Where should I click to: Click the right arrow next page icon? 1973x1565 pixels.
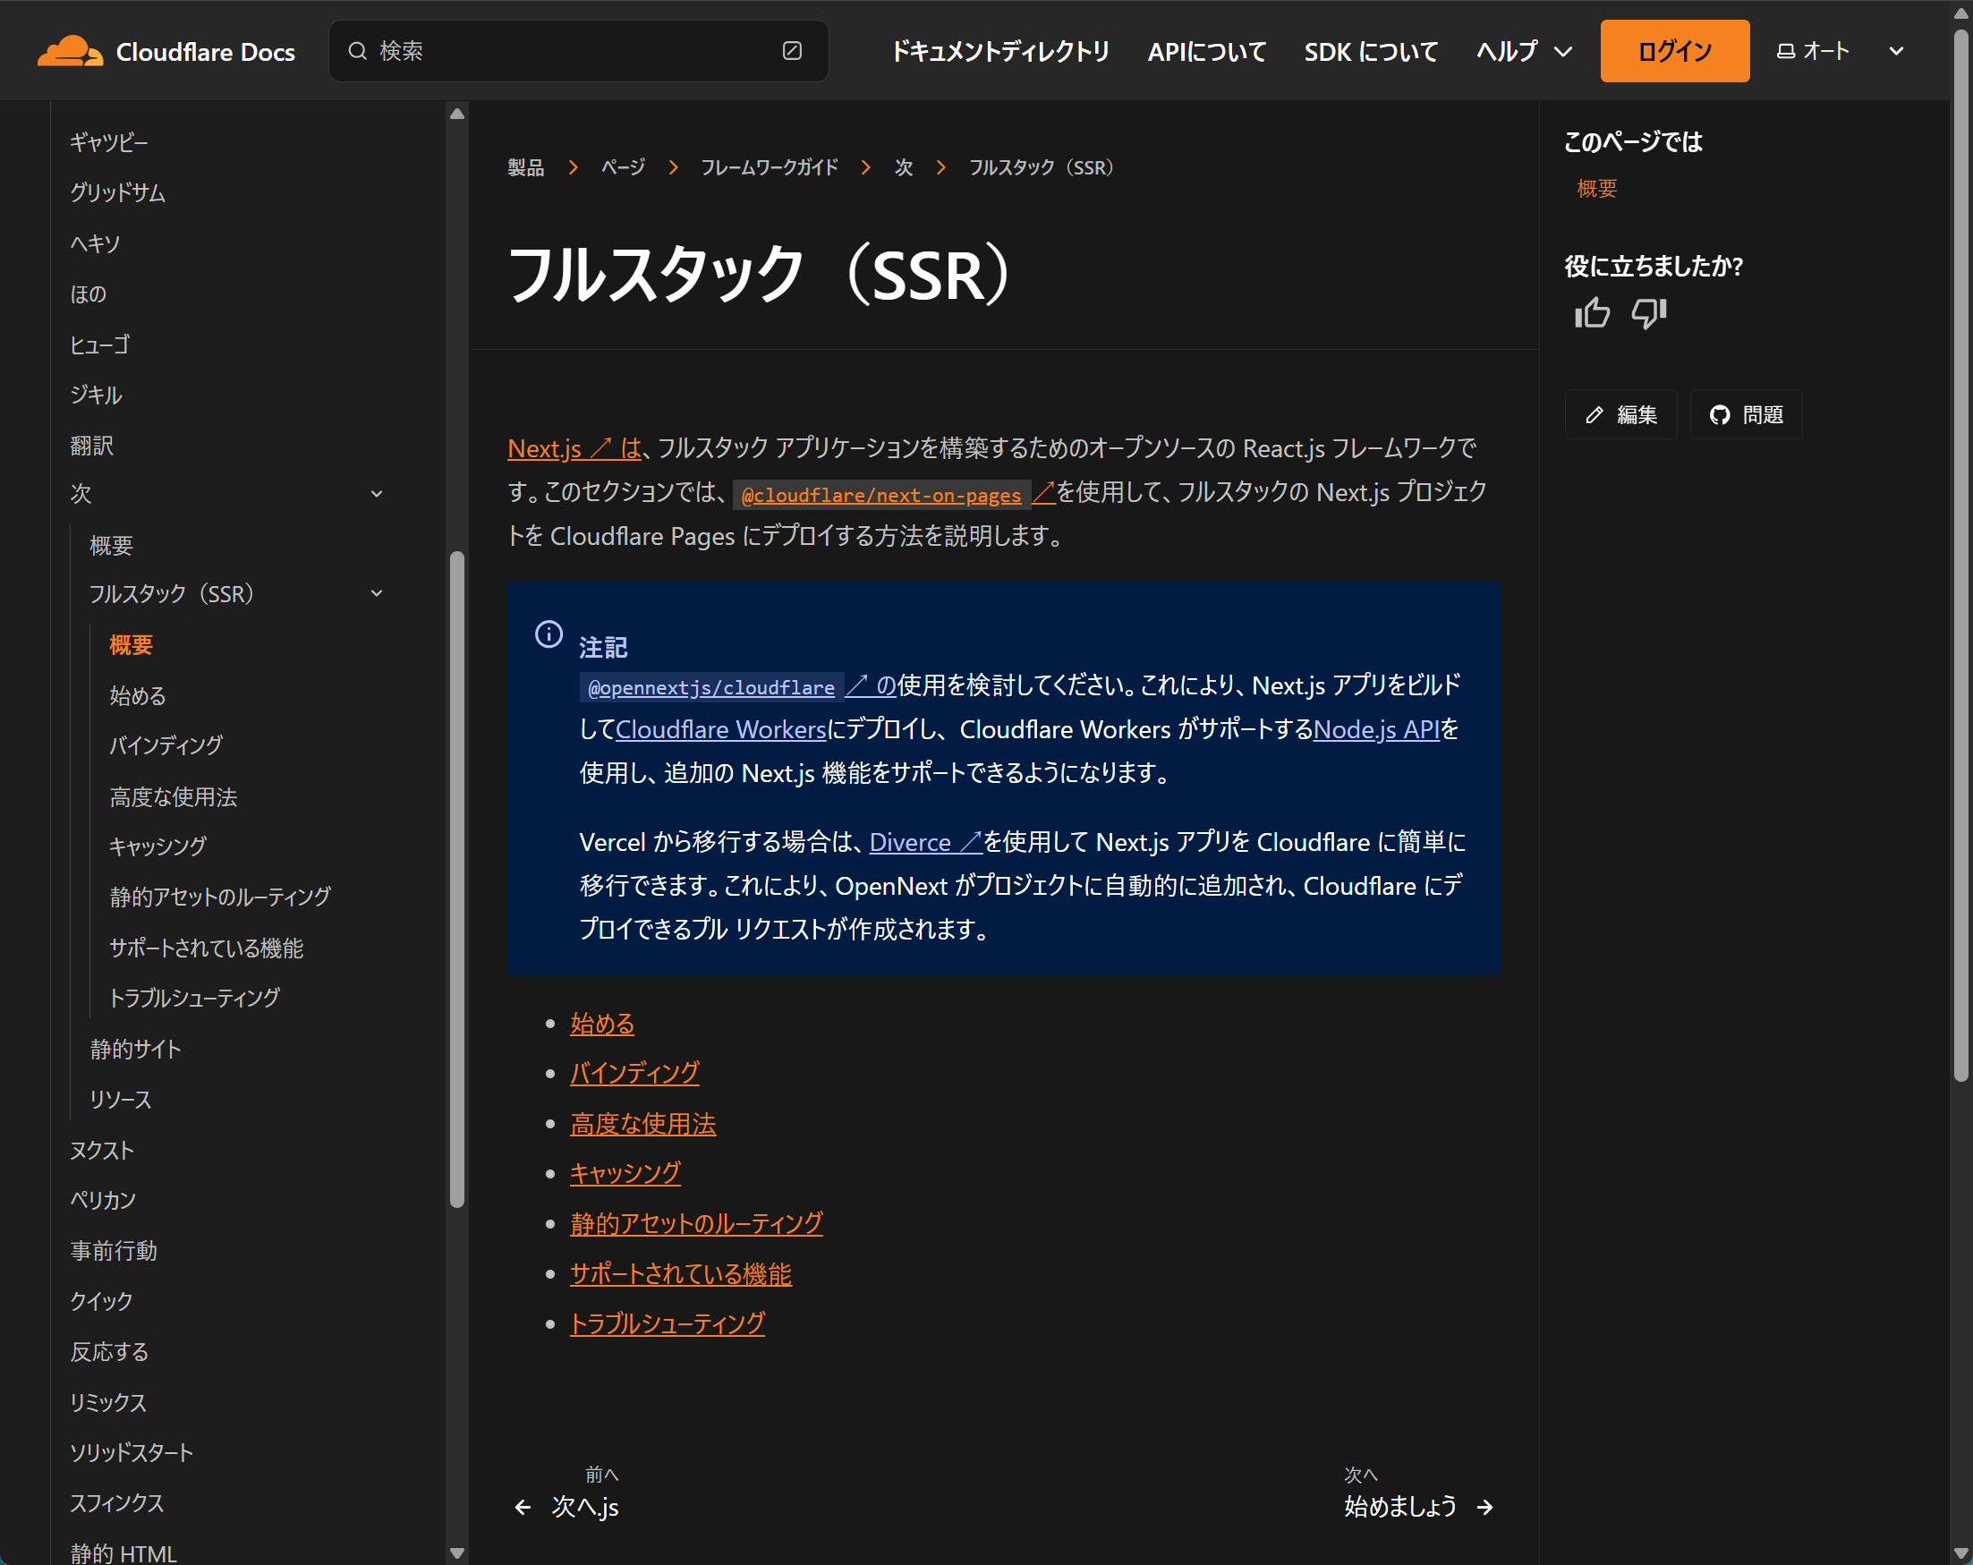click(x=1485, y=1508)
